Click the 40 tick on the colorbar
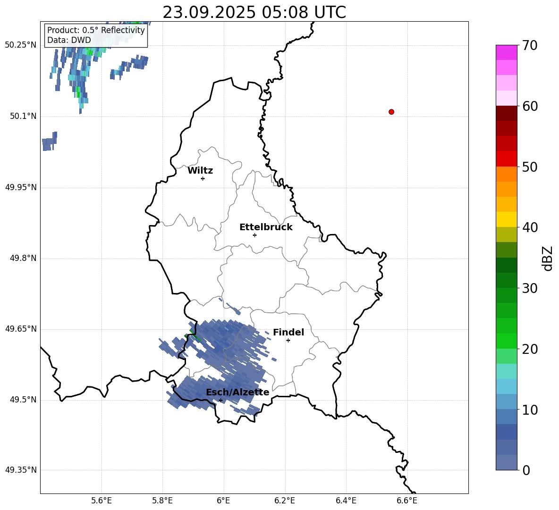Image resolution: width=559 pixels, height=510 pixels. coord(529,227)
